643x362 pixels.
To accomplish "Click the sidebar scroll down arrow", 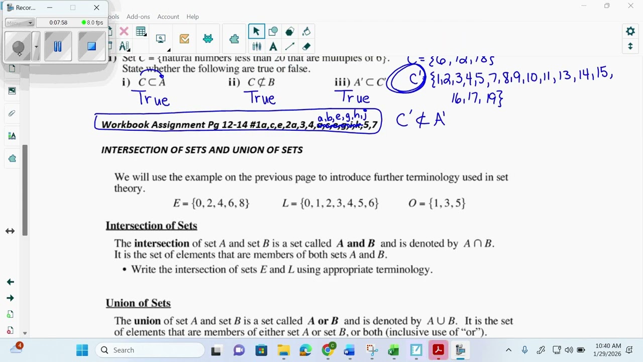I will point(25,333).
